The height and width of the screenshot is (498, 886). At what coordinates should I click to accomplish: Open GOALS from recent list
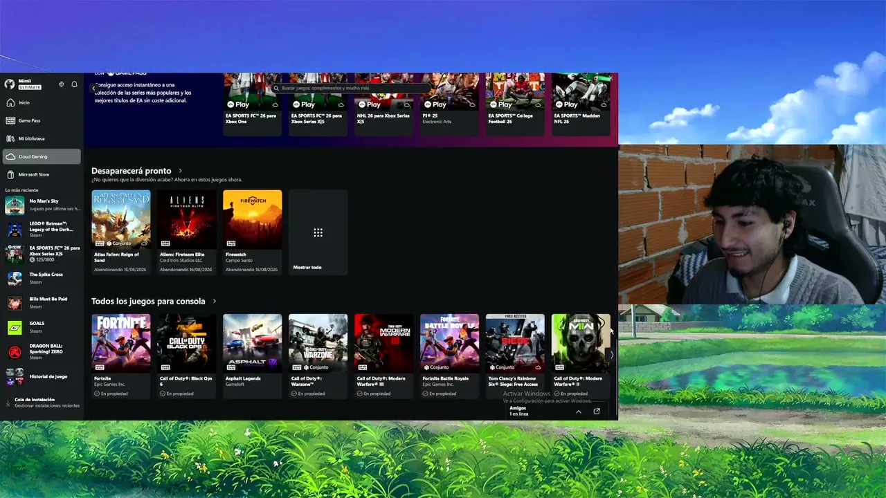click(42, 327)
